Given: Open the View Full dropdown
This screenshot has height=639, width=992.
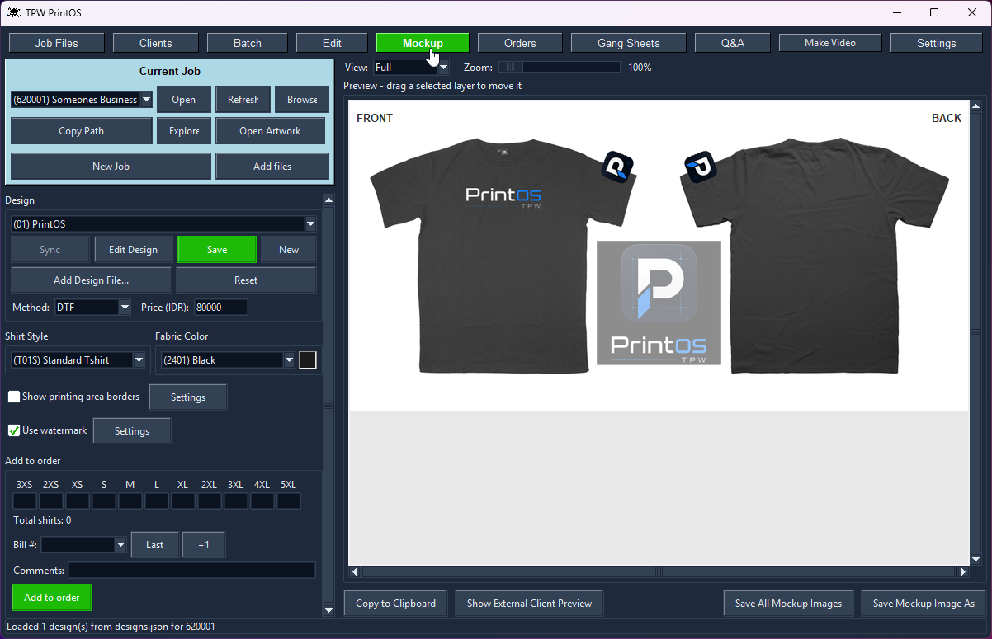Looking at the screenshot, I should tap(443, 68).
